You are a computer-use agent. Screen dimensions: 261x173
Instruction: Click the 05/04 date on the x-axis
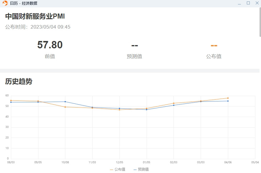pyautogui.click(x=255, y=162)
